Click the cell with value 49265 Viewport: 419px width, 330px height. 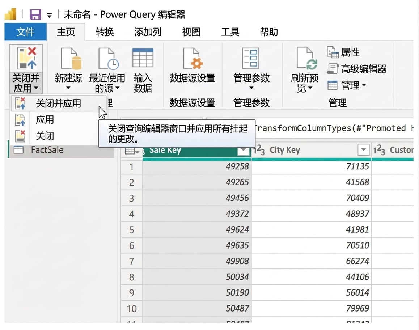coord(197,182)
